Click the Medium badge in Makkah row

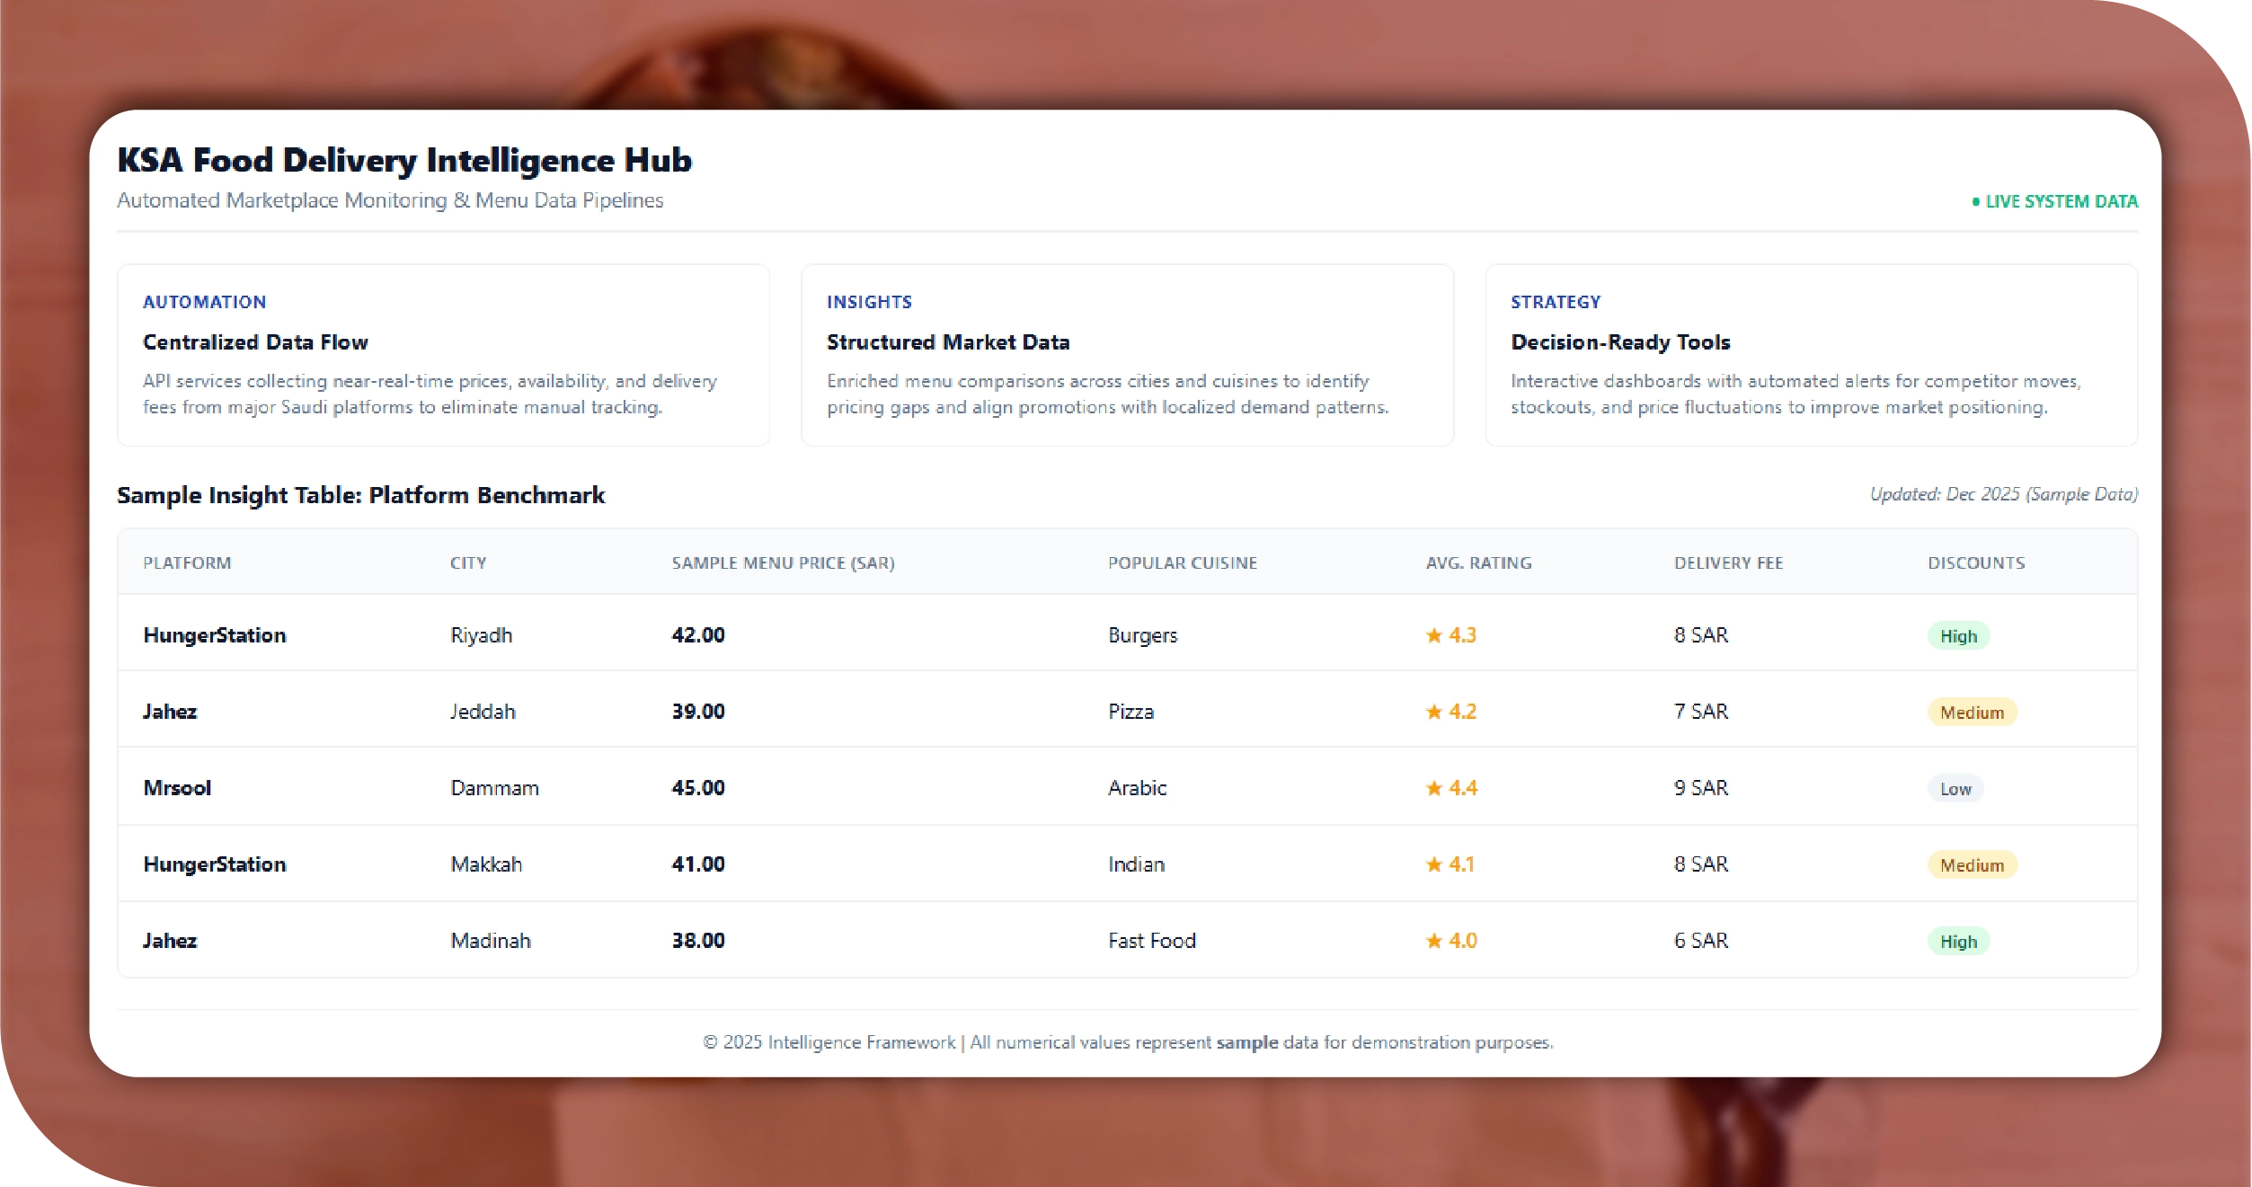[x=1972, y=865]
